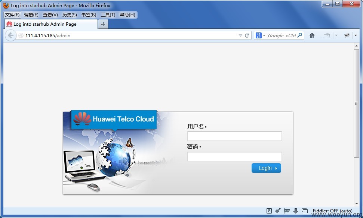
Task: Click the Huawei Telco Cloud logo banner
Action: point(114,120)
